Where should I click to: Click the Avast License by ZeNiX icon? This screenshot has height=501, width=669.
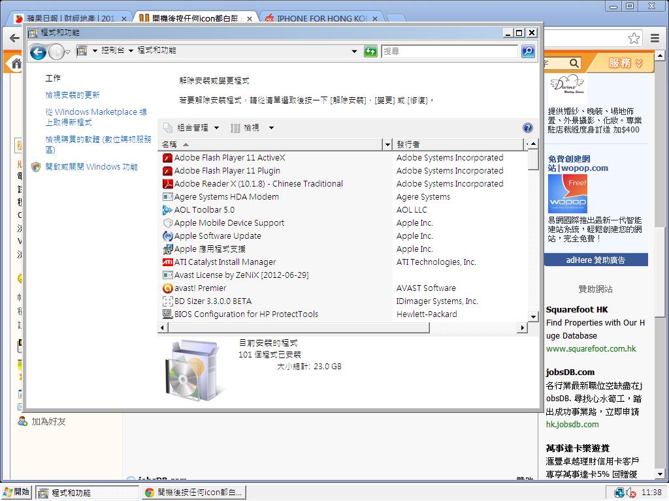167,275
